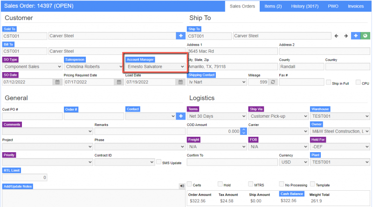The height and width of the screenshot is (207, 373).
Task: Add a new Contact with plus button
Action: pos(180,116)
